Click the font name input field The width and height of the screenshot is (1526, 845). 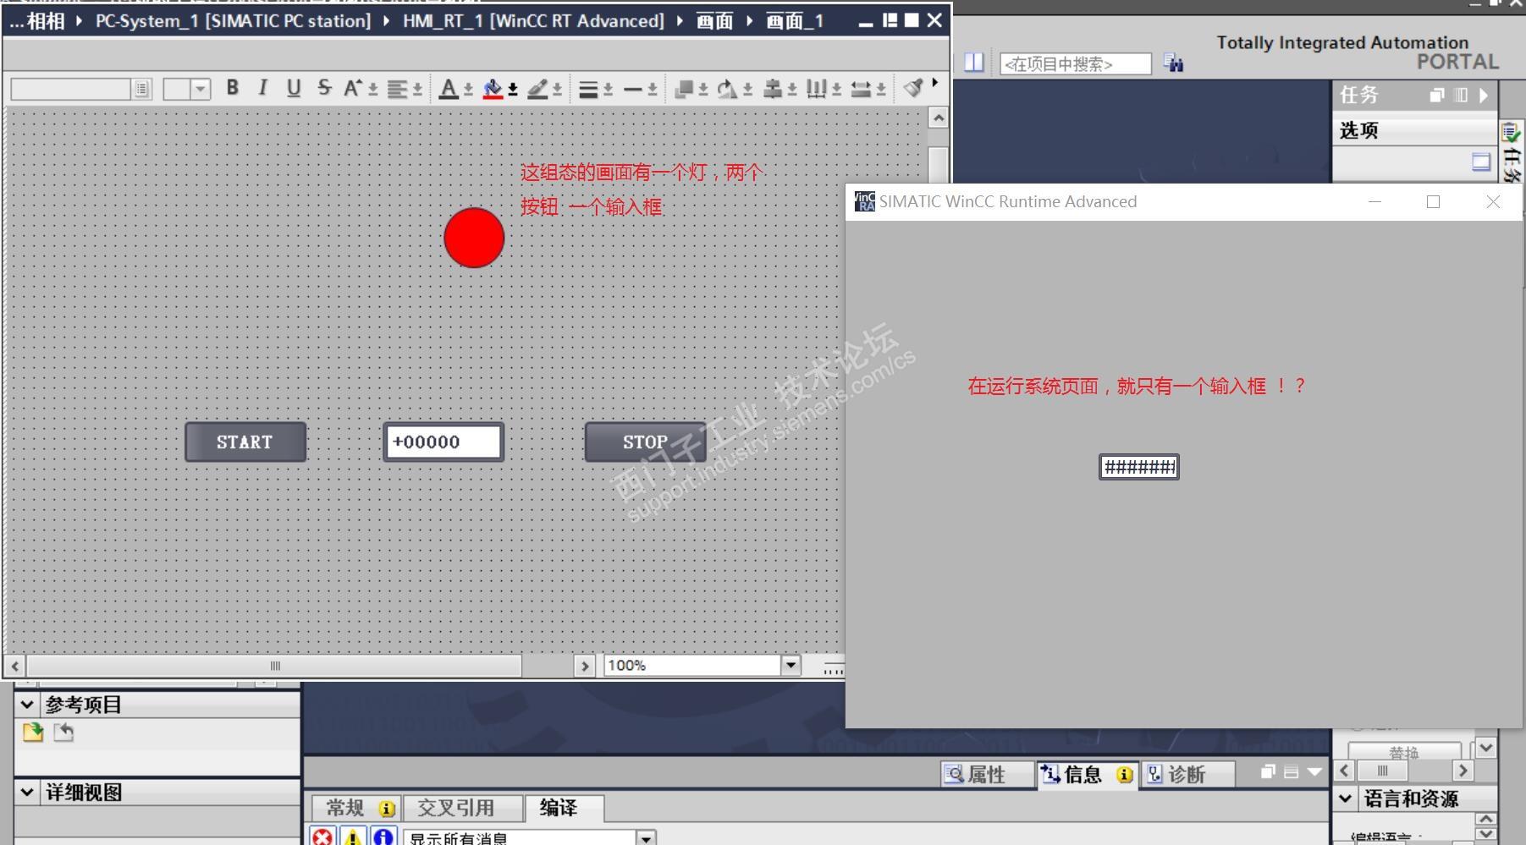coord(71,89)
